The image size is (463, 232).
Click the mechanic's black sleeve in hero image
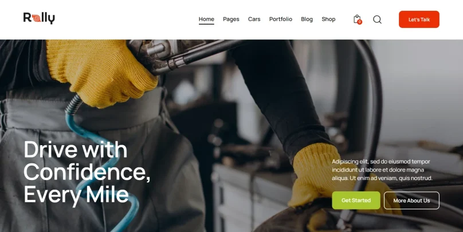pyautogui.click(x=281, y=94)
